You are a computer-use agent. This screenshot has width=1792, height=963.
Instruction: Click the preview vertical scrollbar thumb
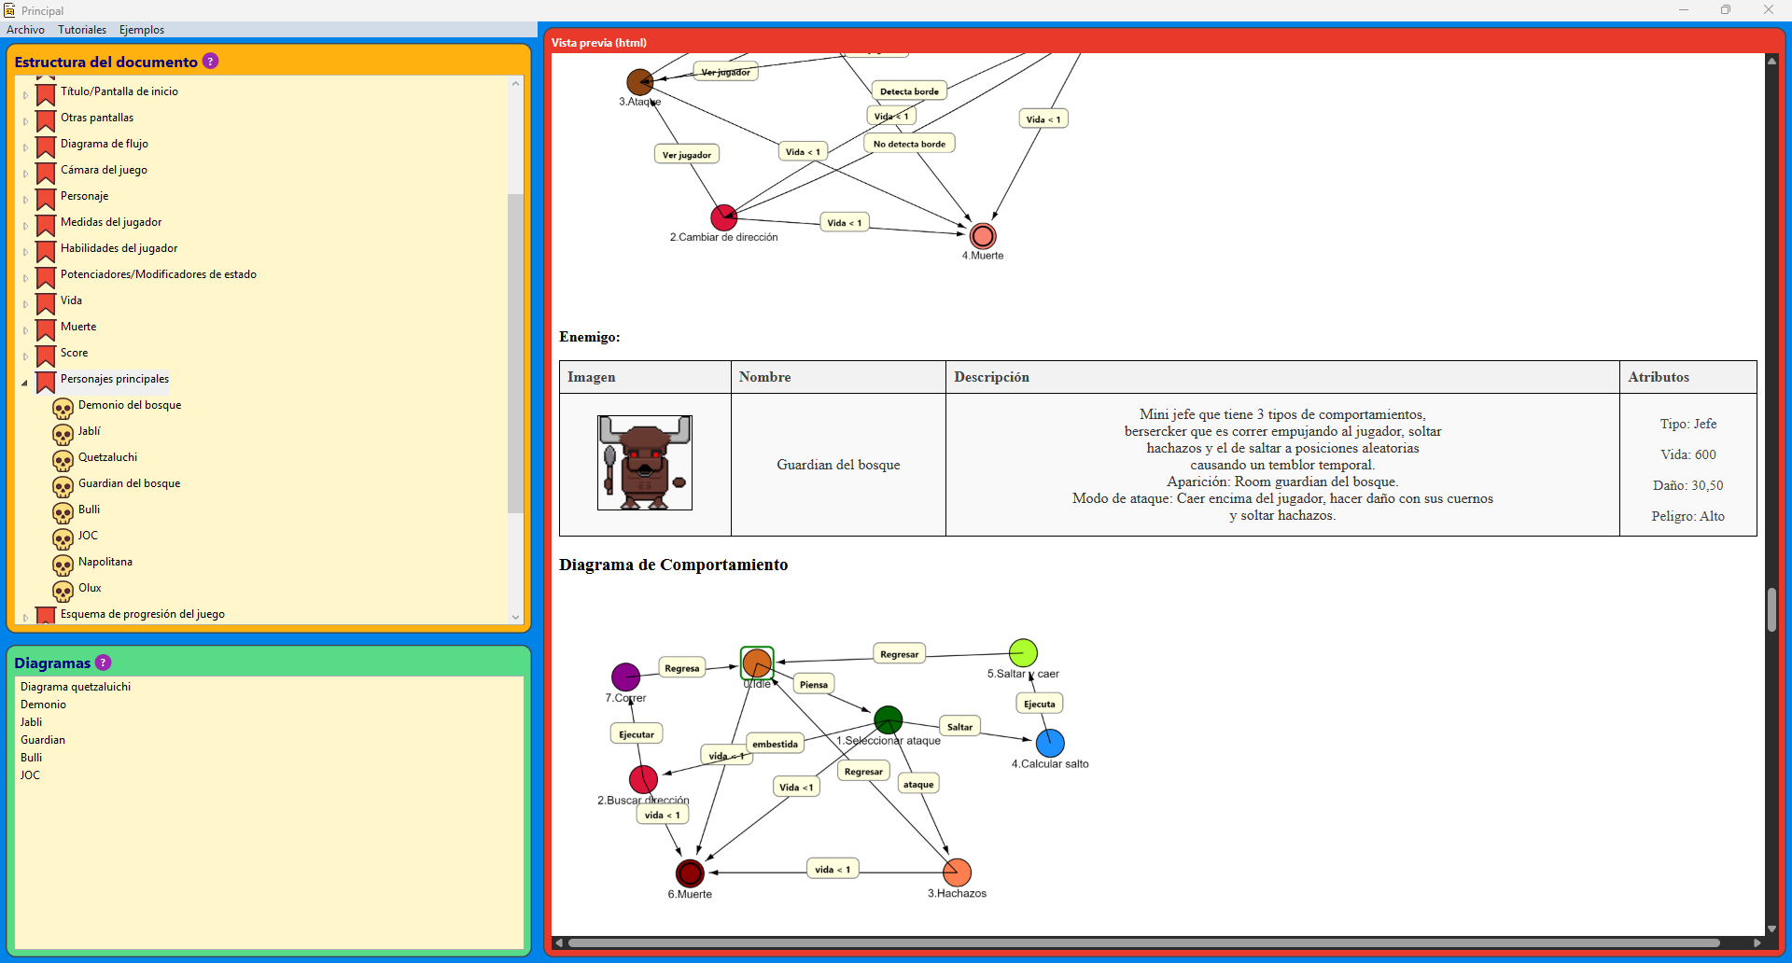click(x=1771, y=609)
